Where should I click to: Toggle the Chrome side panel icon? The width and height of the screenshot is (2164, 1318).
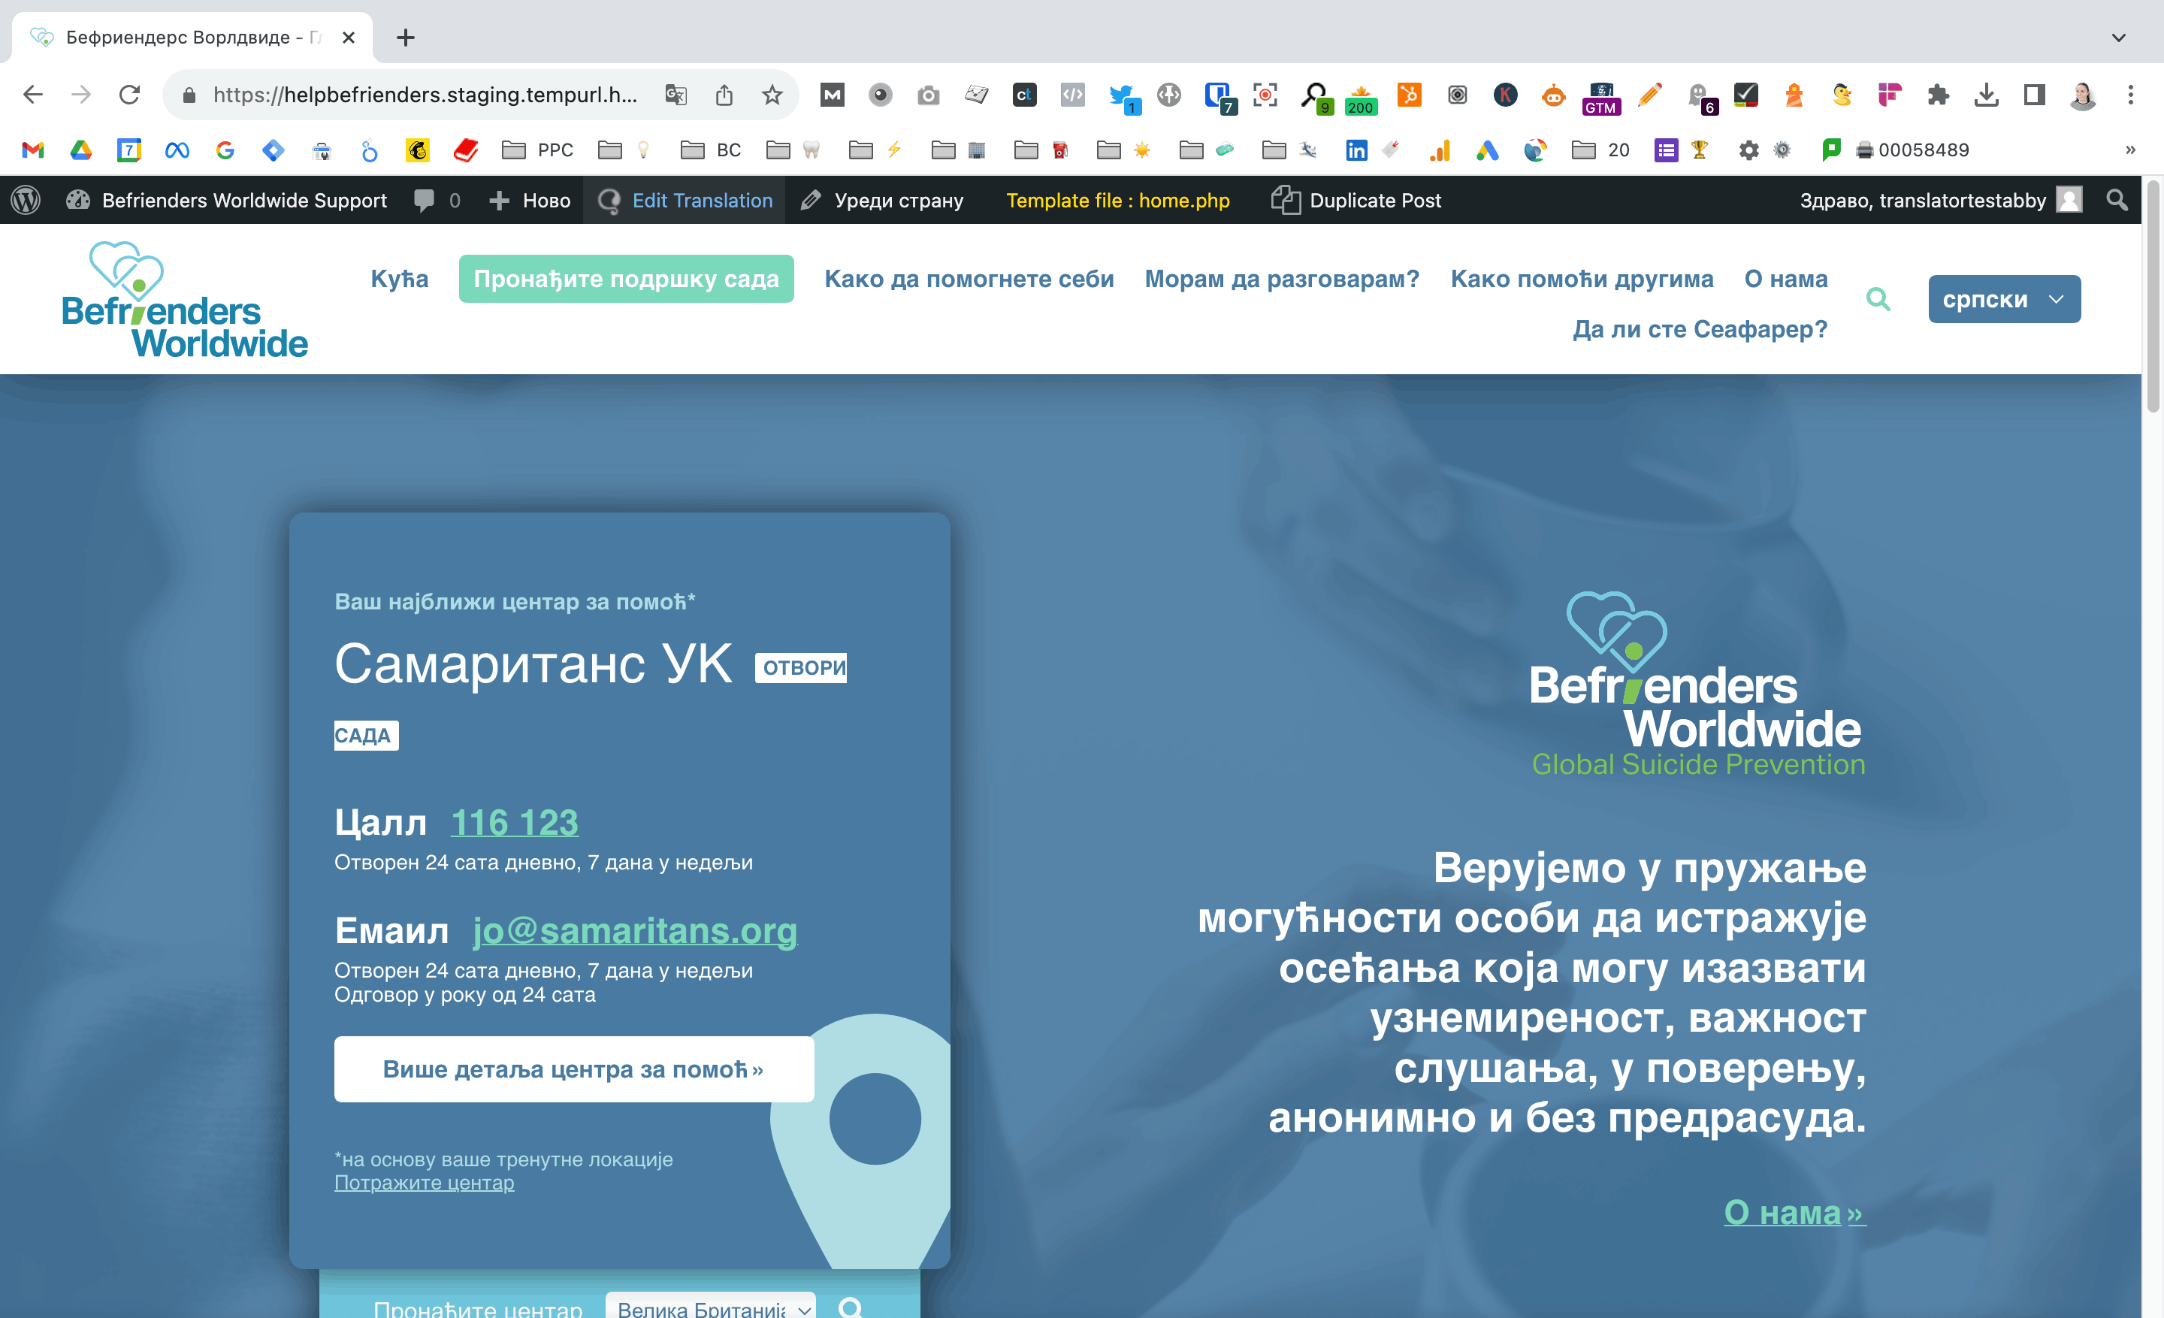click(x=2034, y=95)
